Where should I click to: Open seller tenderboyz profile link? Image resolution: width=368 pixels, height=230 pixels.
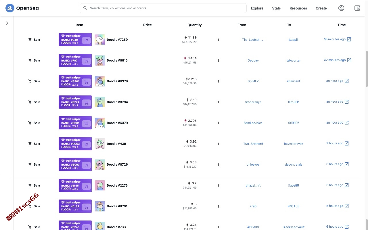(253, 102)
